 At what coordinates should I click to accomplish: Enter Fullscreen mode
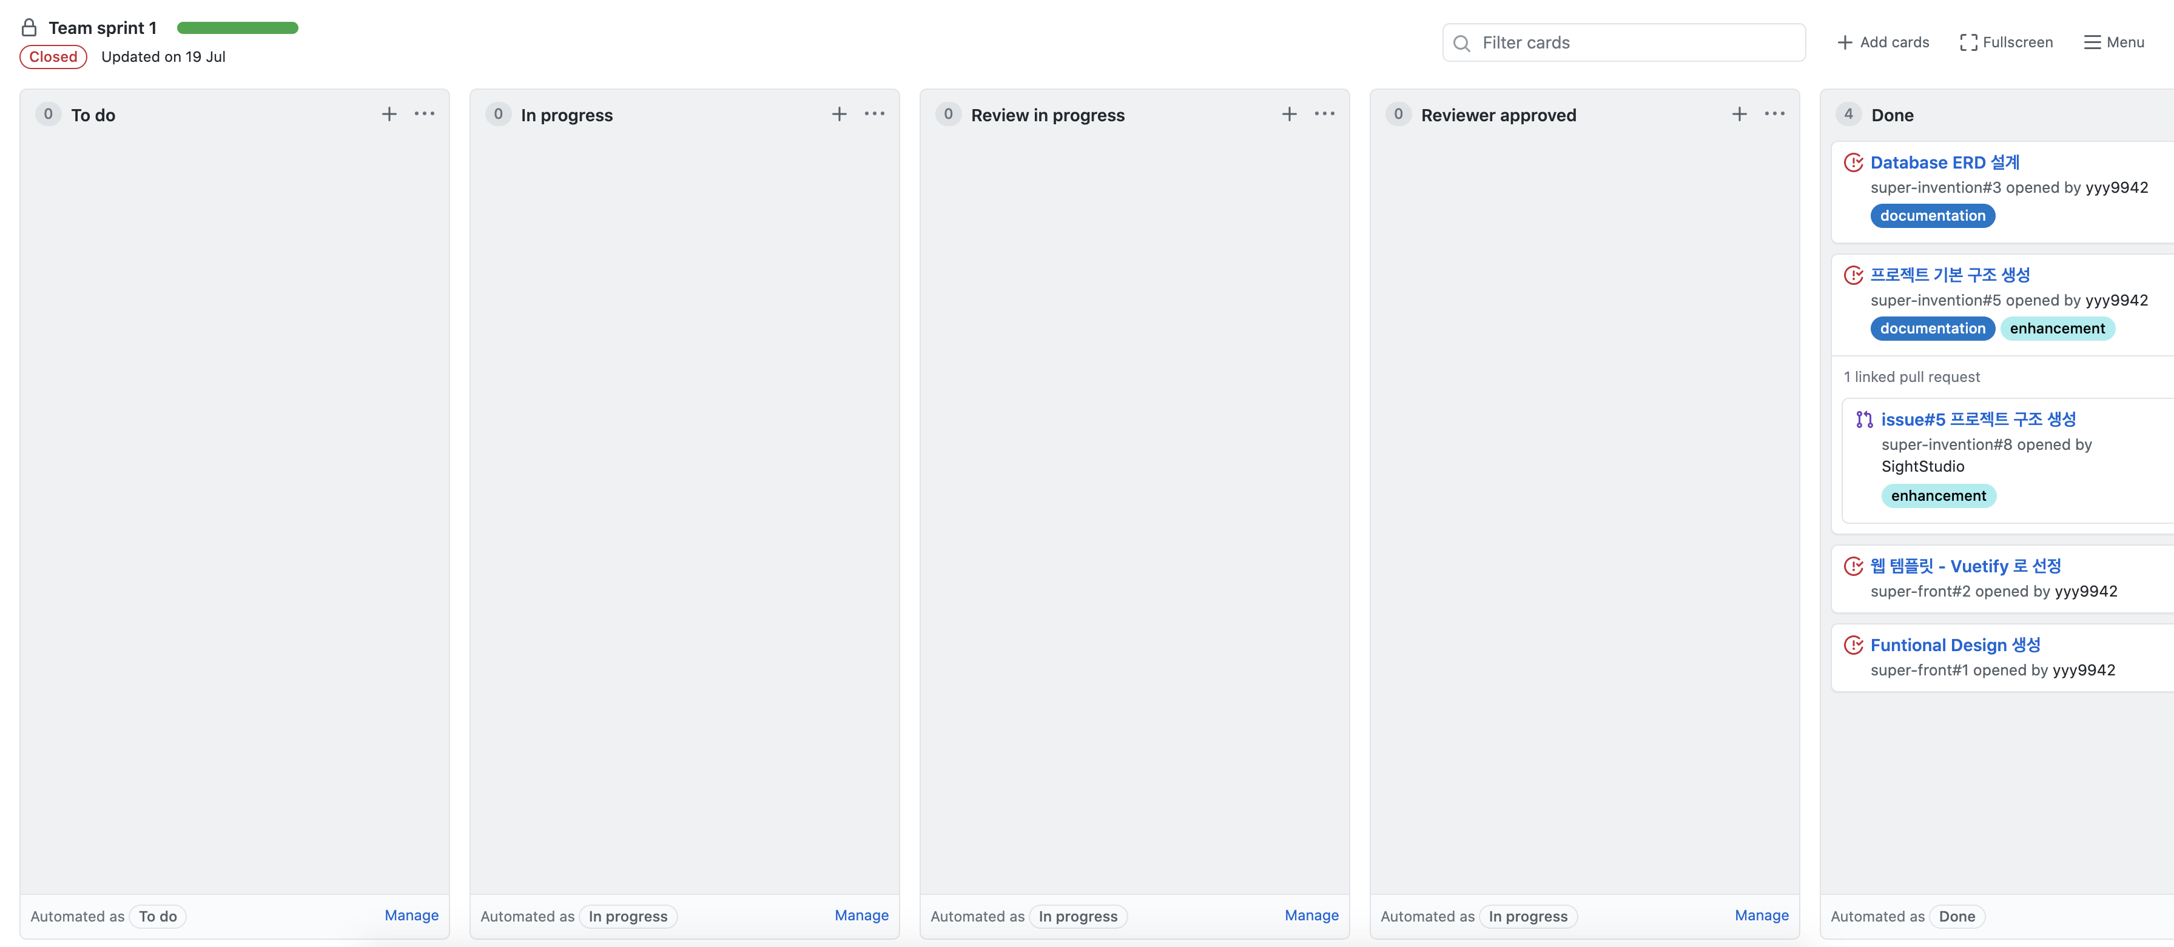pyautogui.click(x=2006, y=42)
